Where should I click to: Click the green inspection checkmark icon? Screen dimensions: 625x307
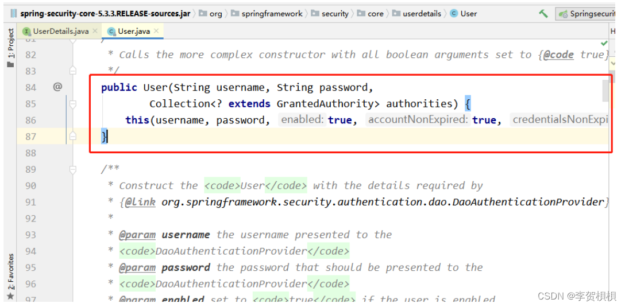point(604,43)
